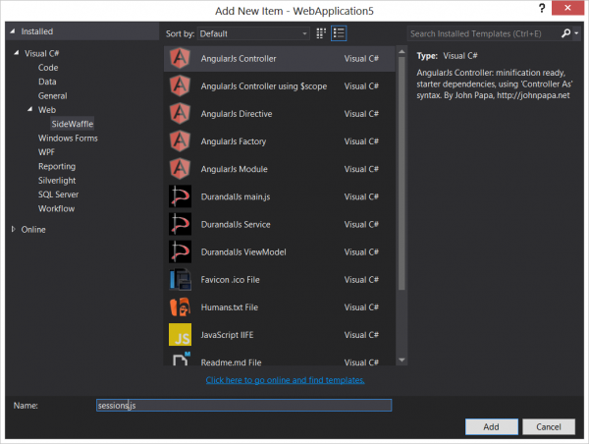
Task: Click the DurandalJs Service template icon
Action: pyautogui.click(x=180, y=224)
